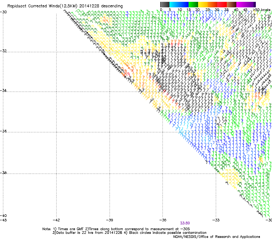Viewport: 272px width, 239px height.
Task: Click the longitude label '-45' on the bottom axis
Action: [3, 220]
